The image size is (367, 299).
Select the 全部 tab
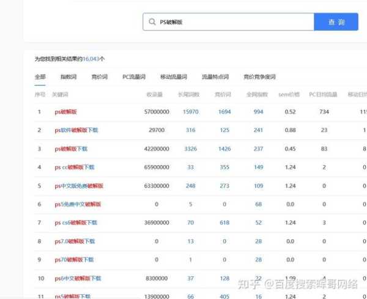point(40,77)
